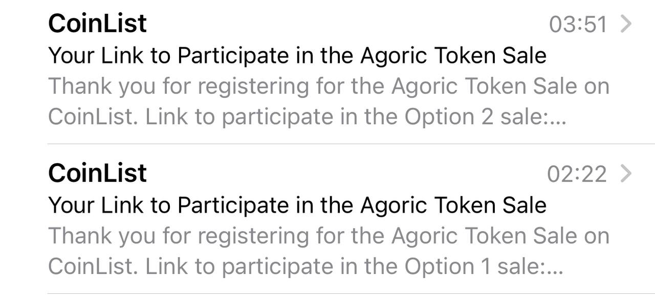
Task: Open the subject line of the first Agoric Token Sale email
Action: pyautogui.click(x=297, y=56)
